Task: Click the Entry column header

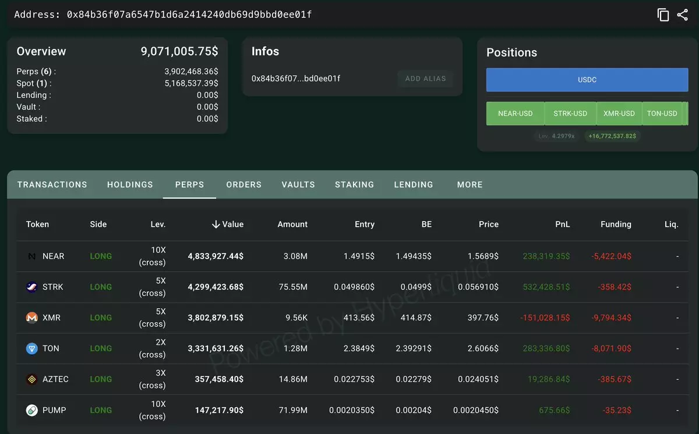Action: pos(365,224)
